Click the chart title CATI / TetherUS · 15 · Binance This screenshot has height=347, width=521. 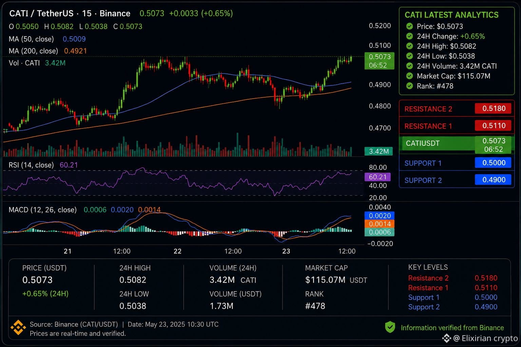pos(70,14)
